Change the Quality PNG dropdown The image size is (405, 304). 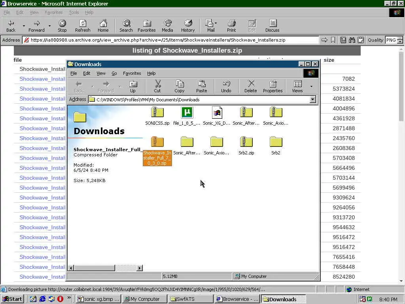(x=394, y=40)
